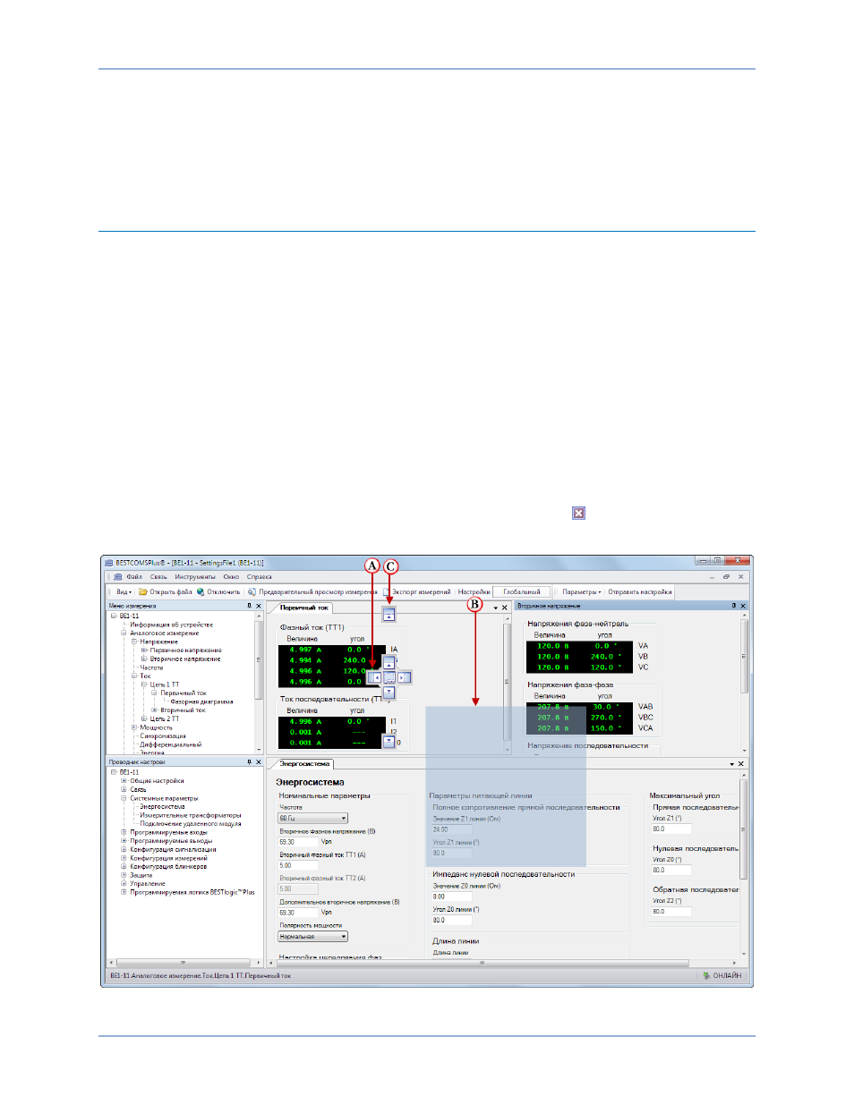
Task: Click Открыть файл in the toolbar
Action: tap(165, 591)
